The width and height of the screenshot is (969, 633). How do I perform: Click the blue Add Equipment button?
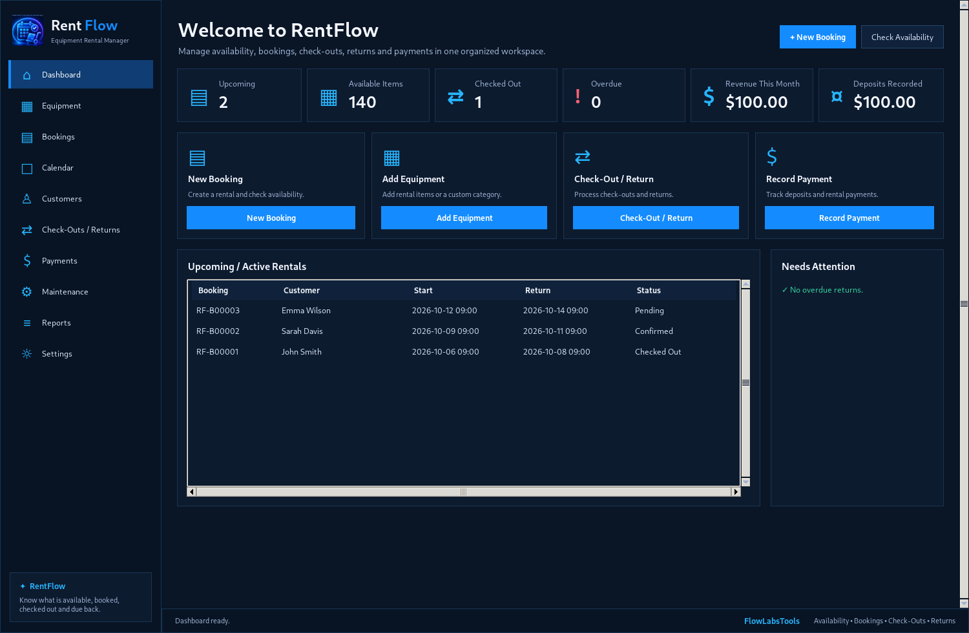(x=464, y=218)
